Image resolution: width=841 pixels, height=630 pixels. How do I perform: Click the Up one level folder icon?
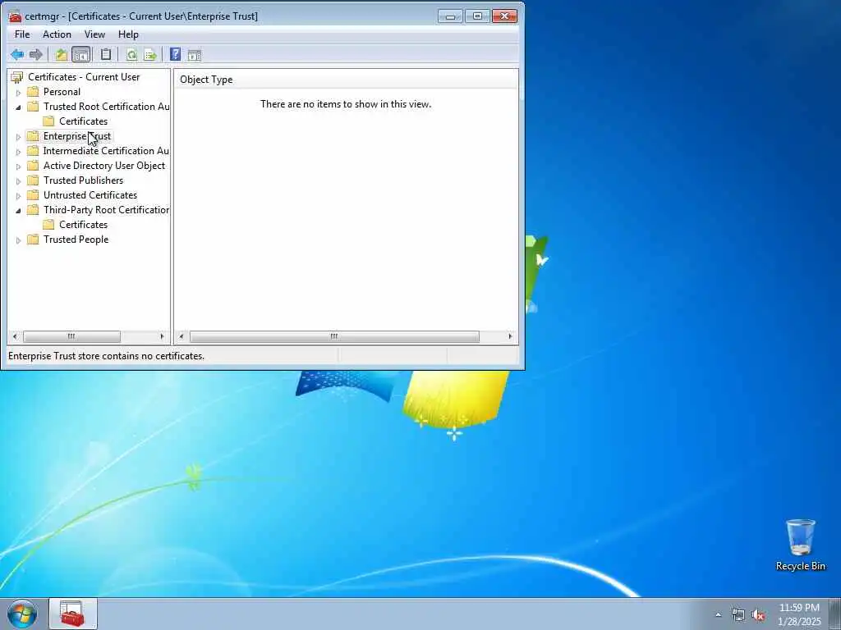(x=61, y=55)
